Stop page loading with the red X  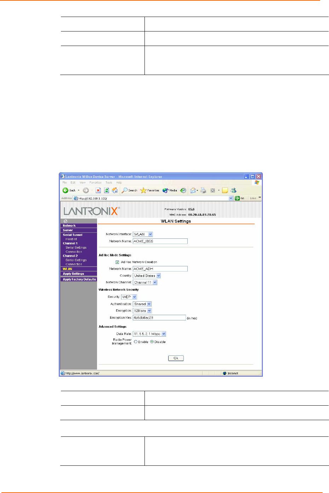click(x=98, y=190)
